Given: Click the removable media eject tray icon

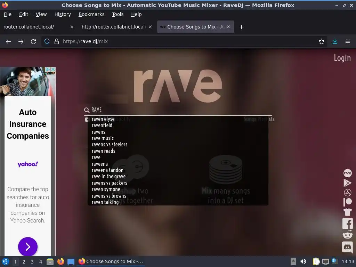Looking at the screenshot, I should pyautogui.click(x=293, y=261).
